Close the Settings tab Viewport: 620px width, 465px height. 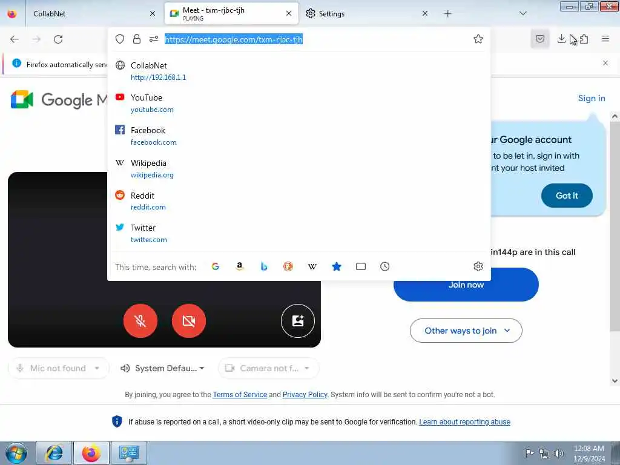(x=424, y=13)
